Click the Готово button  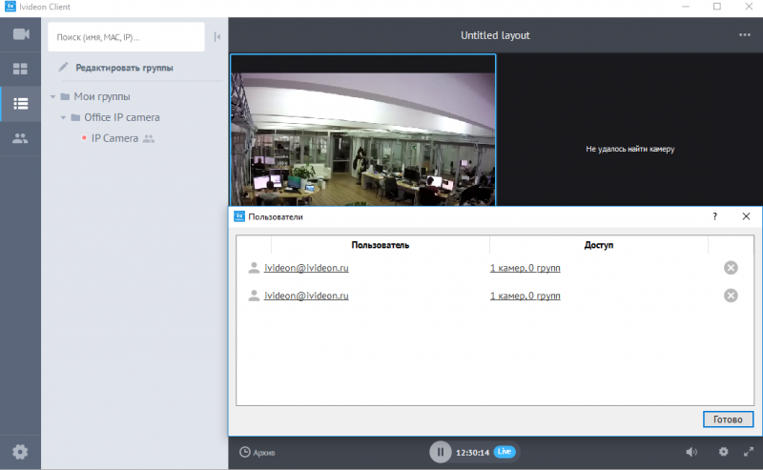[727, 419]
